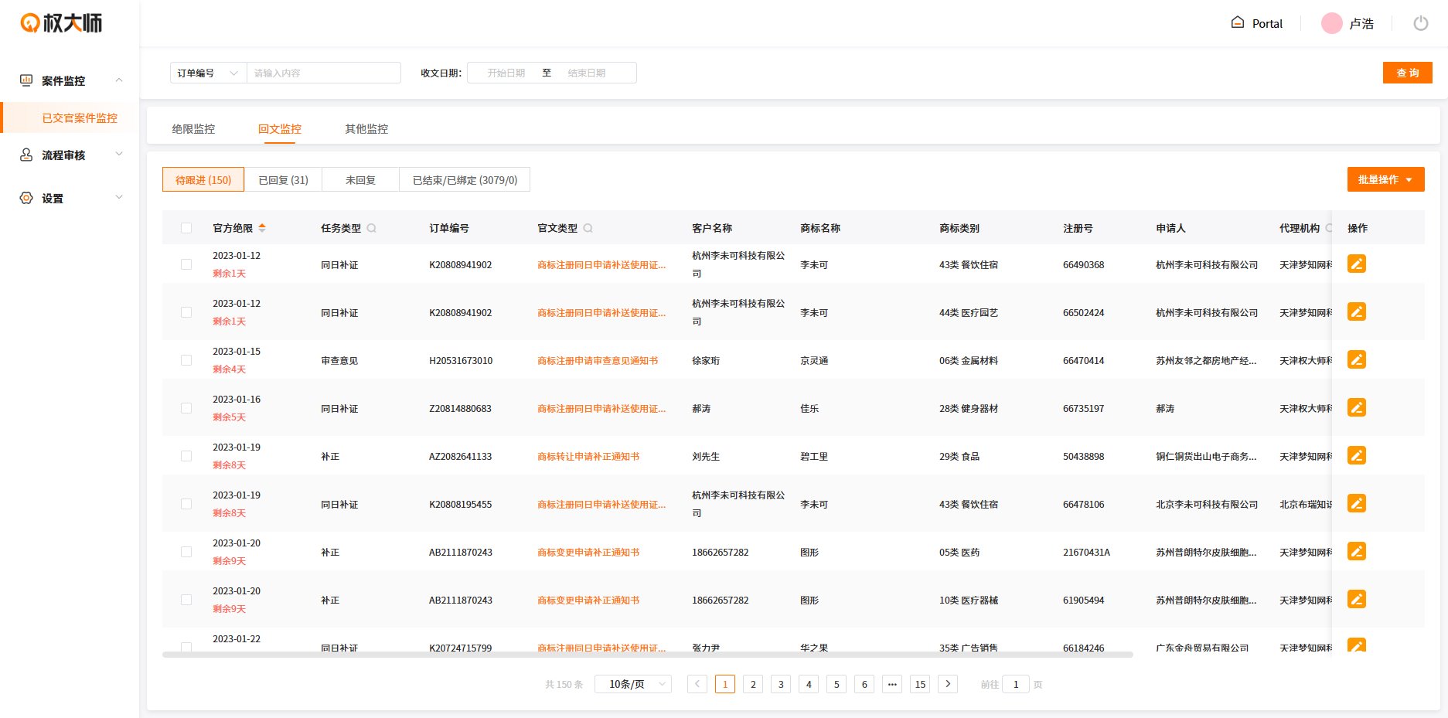Image resolution: width=1448 pixels, height=718 pixels.
Task: Switch to the 已回复 (31) filter tab
Action: point(283,179)
